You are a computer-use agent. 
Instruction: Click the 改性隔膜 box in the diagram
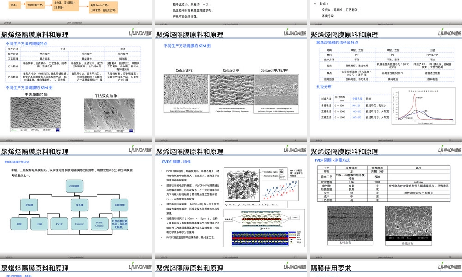[x=74, y=186]
